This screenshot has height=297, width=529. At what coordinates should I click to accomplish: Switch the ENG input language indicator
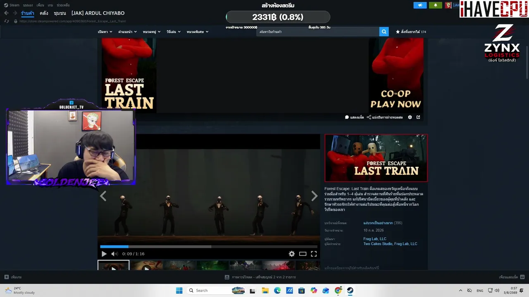tap(480, 290)
